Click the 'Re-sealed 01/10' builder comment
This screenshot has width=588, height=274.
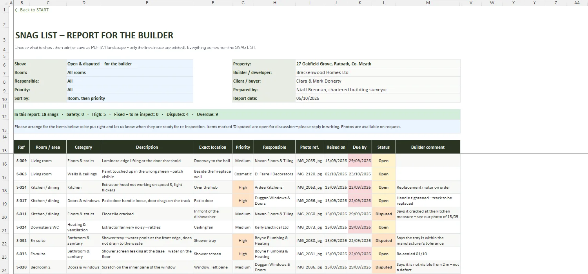pyautogui.click(x=428, y=254)
